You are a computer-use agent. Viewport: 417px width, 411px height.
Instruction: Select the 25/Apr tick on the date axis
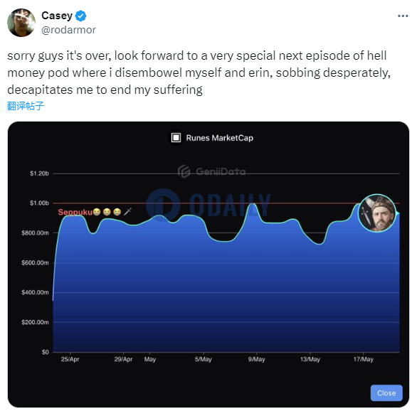click(70, 360)
